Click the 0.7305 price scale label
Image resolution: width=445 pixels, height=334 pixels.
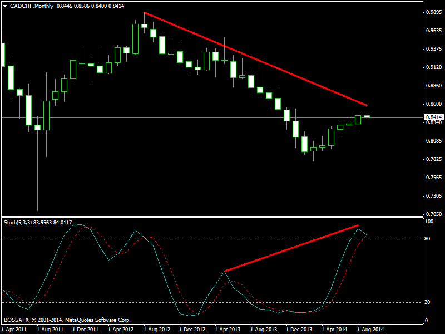(x=434, y=196)
